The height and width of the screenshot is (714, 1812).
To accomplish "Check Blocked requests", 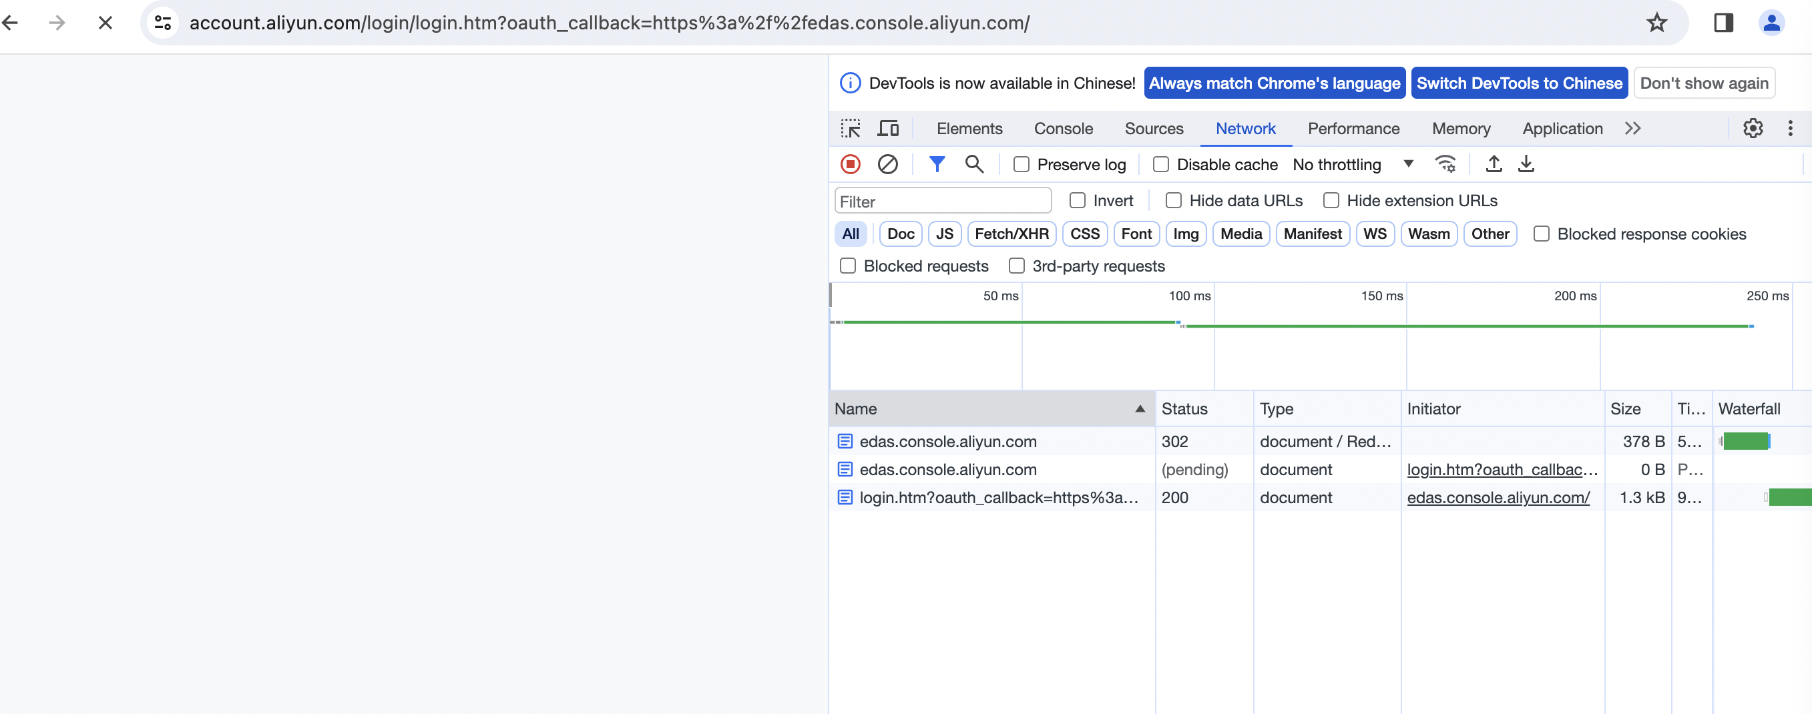I will (848, 266).
